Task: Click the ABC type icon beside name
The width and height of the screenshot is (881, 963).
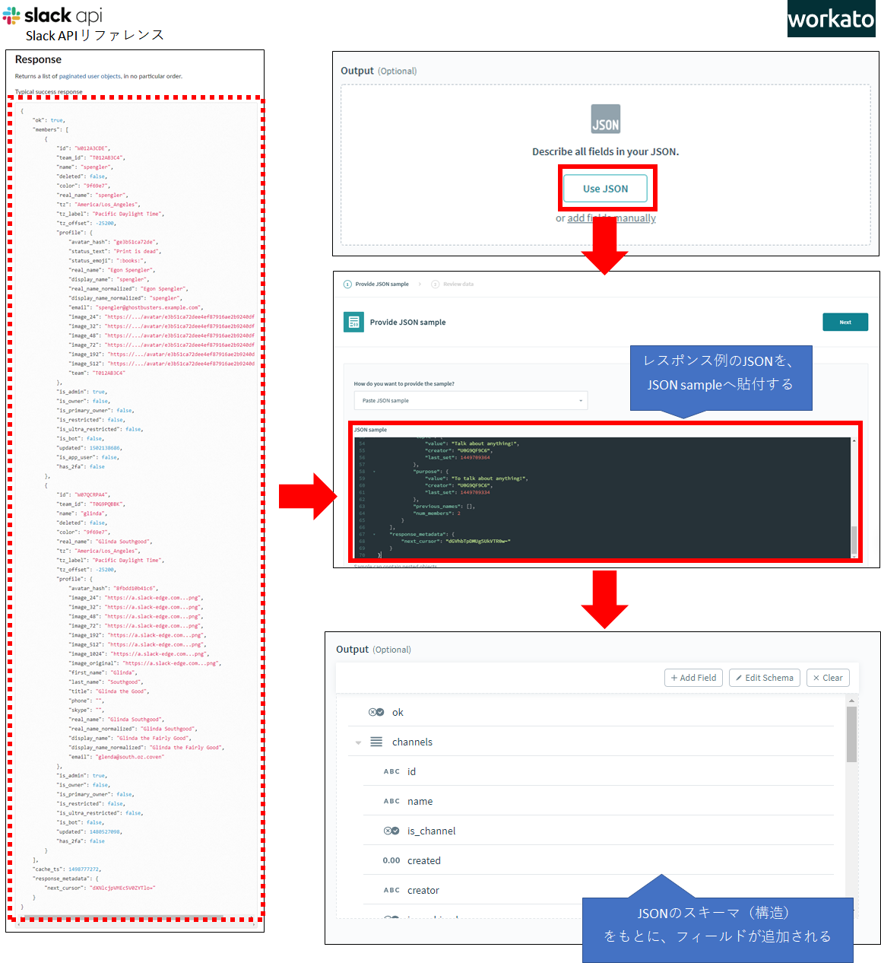Action: point(391,801)
